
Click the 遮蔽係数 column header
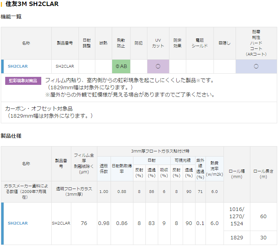104,169
